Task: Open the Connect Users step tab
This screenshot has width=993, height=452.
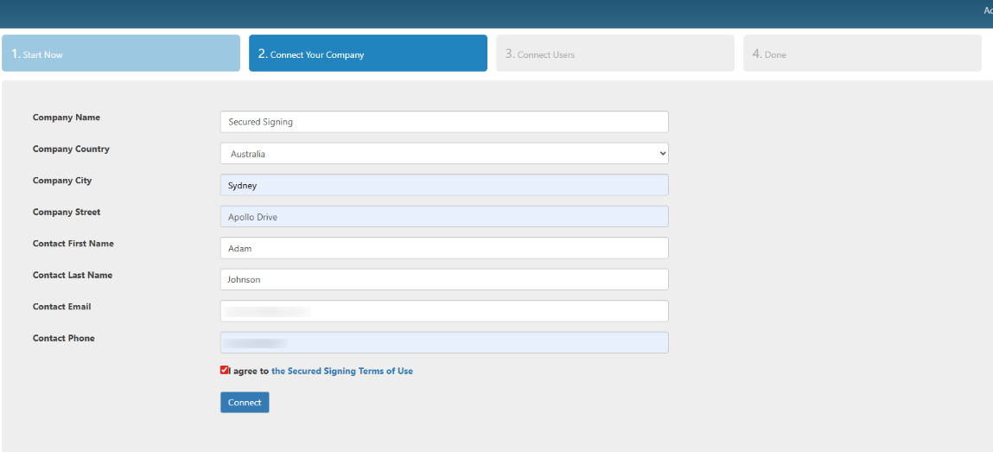Action: tap(615, 54)
